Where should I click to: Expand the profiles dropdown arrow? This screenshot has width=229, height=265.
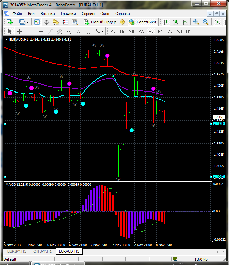[x=28, y=22]
